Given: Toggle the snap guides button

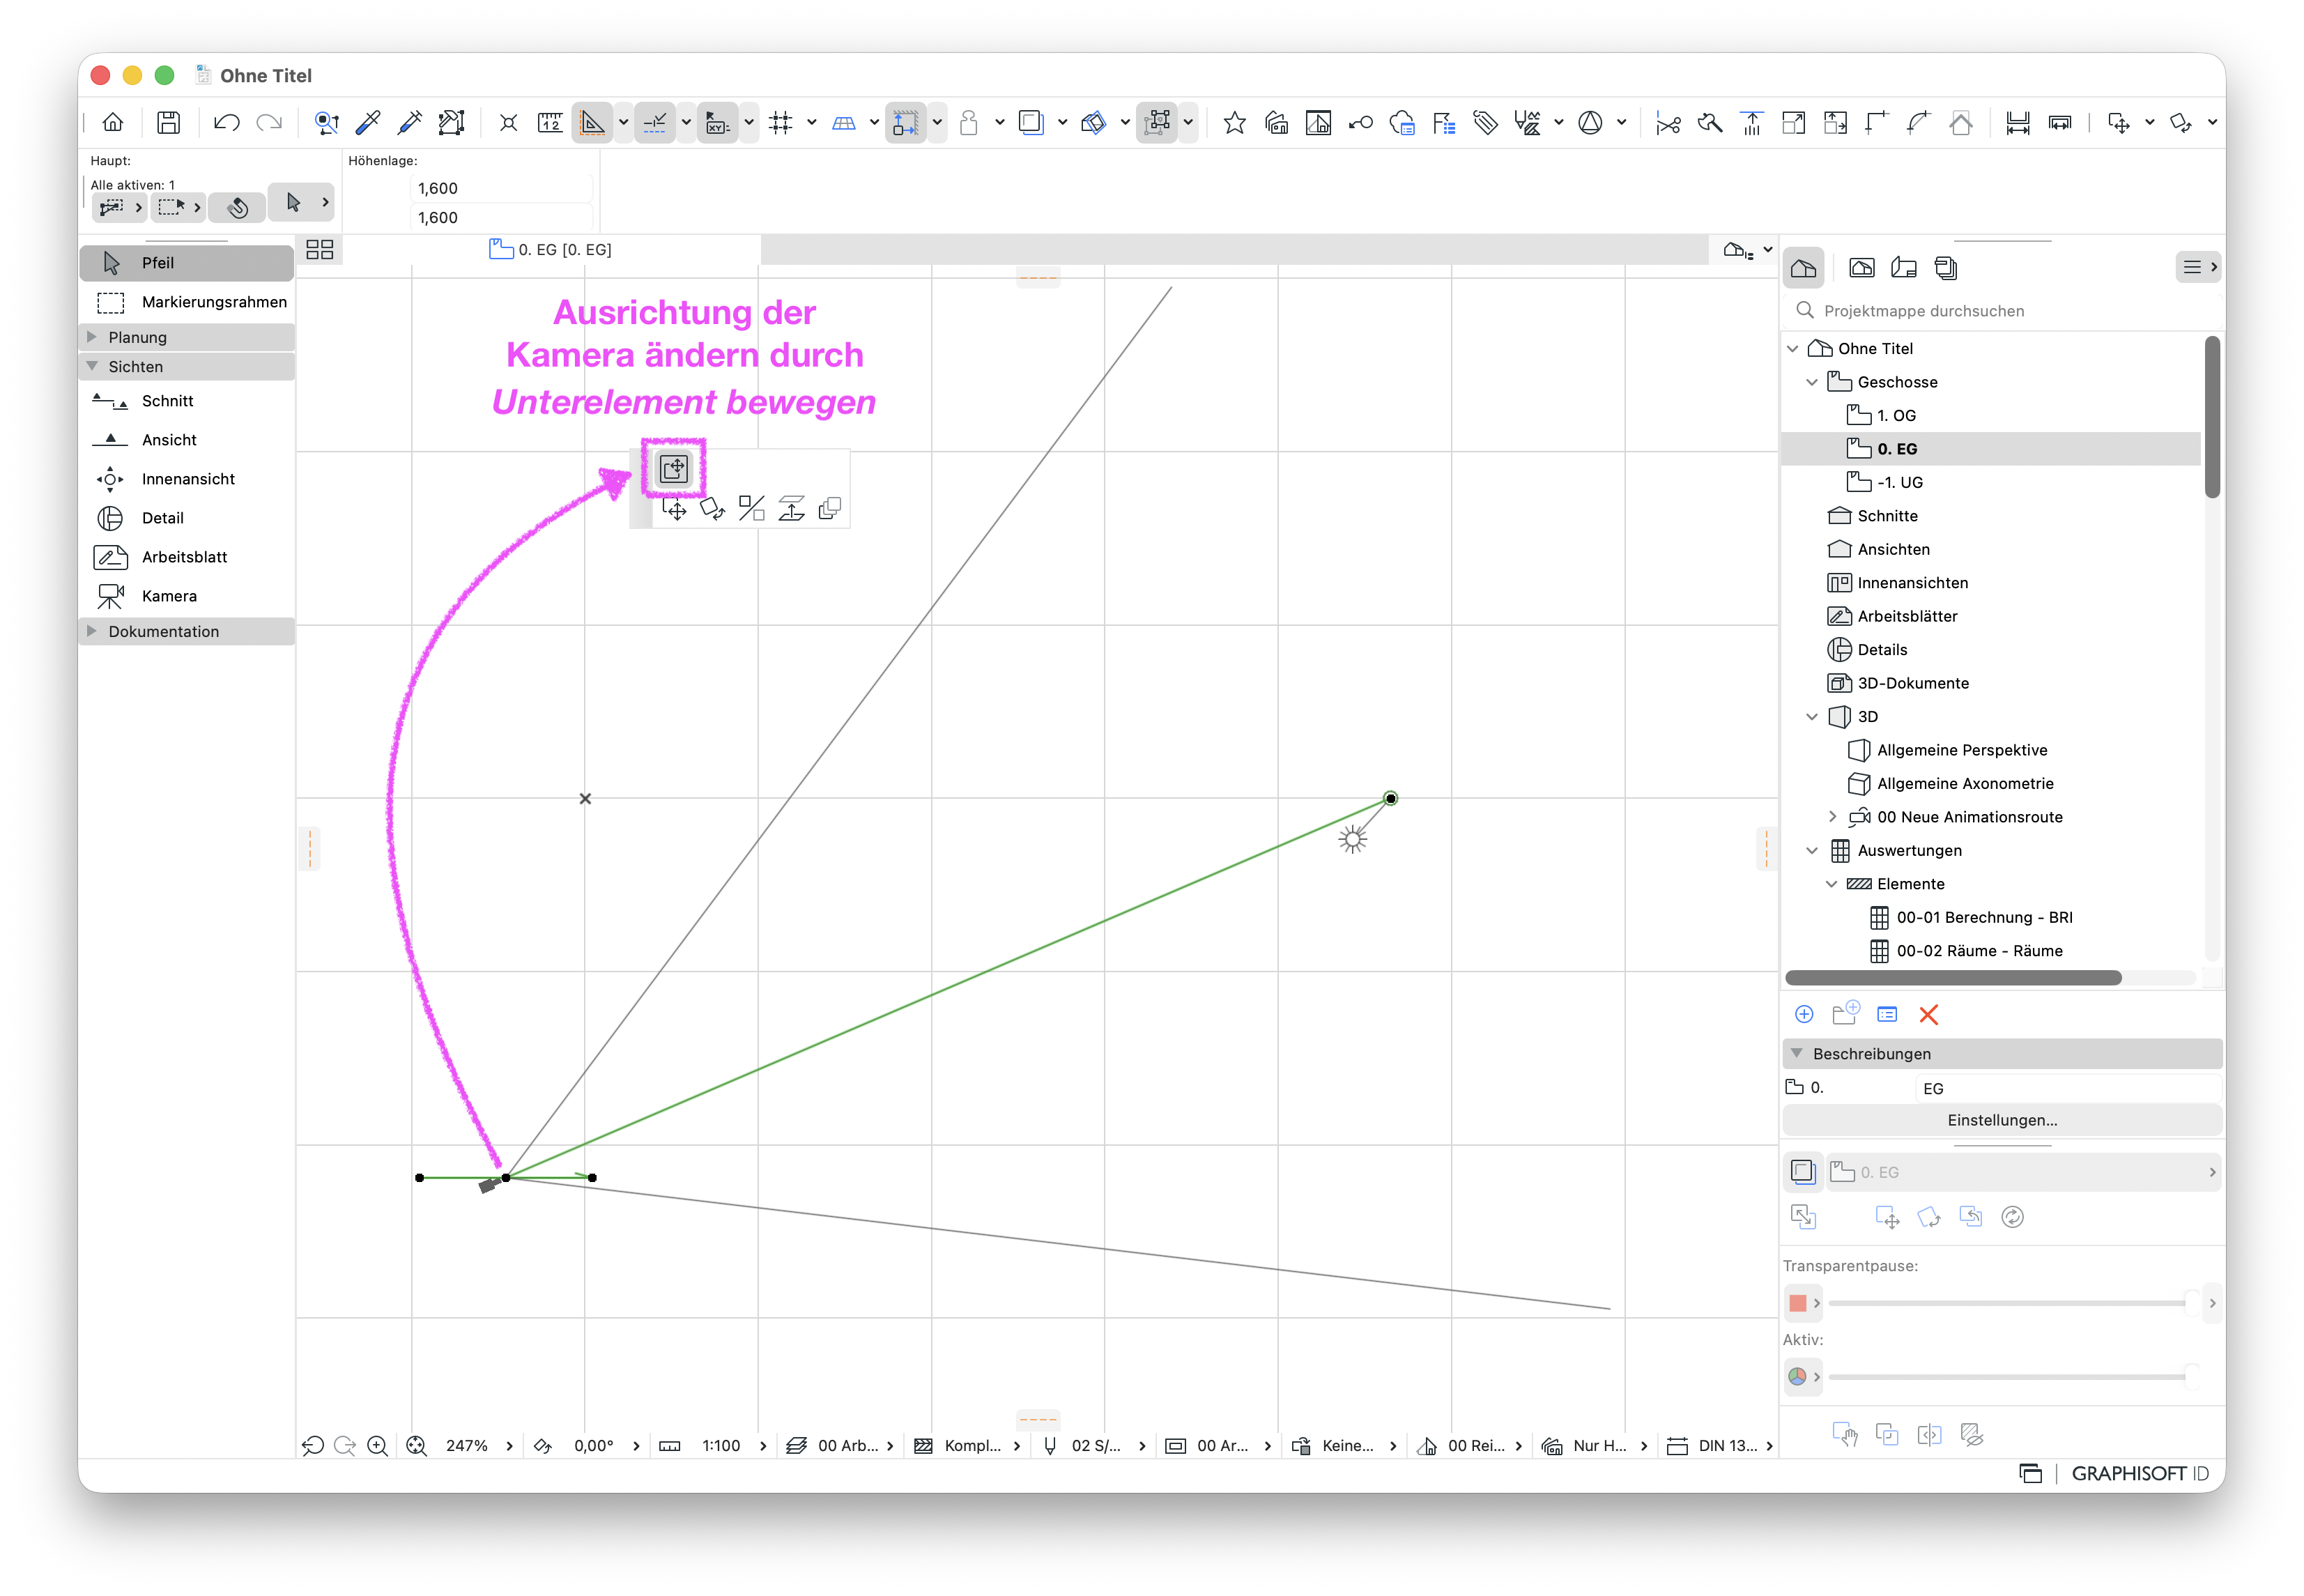Looking at the screenshot, I should click(x=655, y=123).
